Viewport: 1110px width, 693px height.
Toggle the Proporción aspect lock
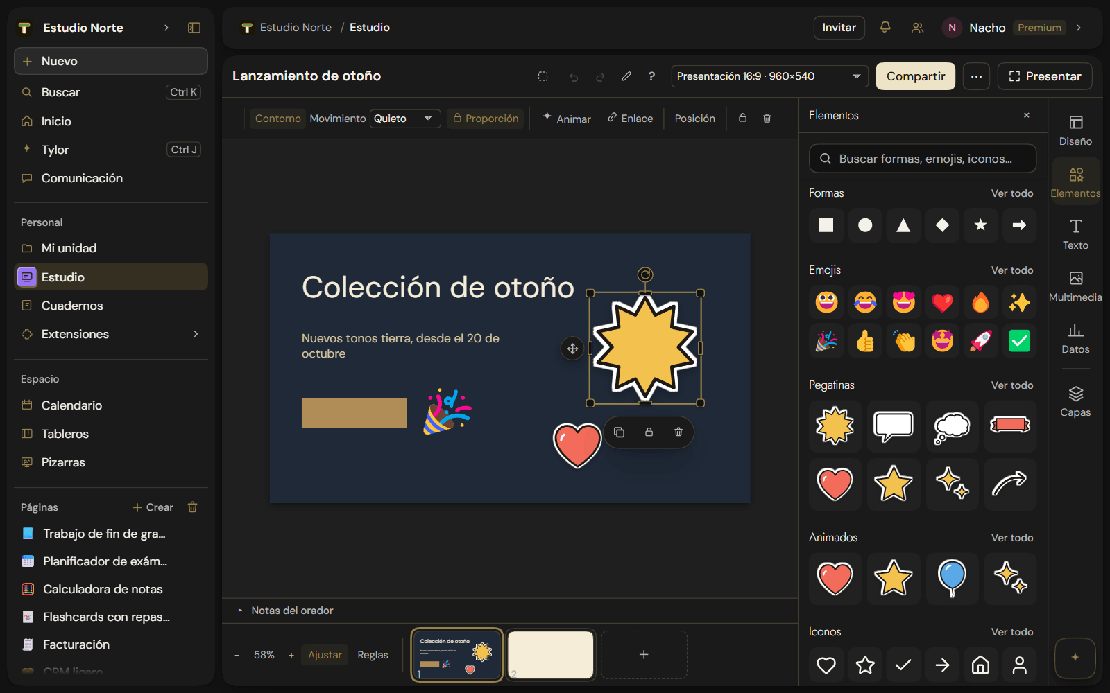pyautogui.click(x=486, y=119)
